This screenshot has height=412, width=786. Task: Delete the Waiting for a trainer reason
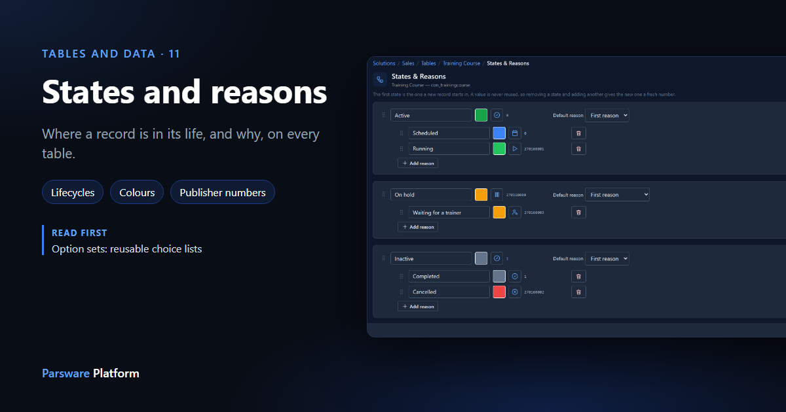coord(578,212)
